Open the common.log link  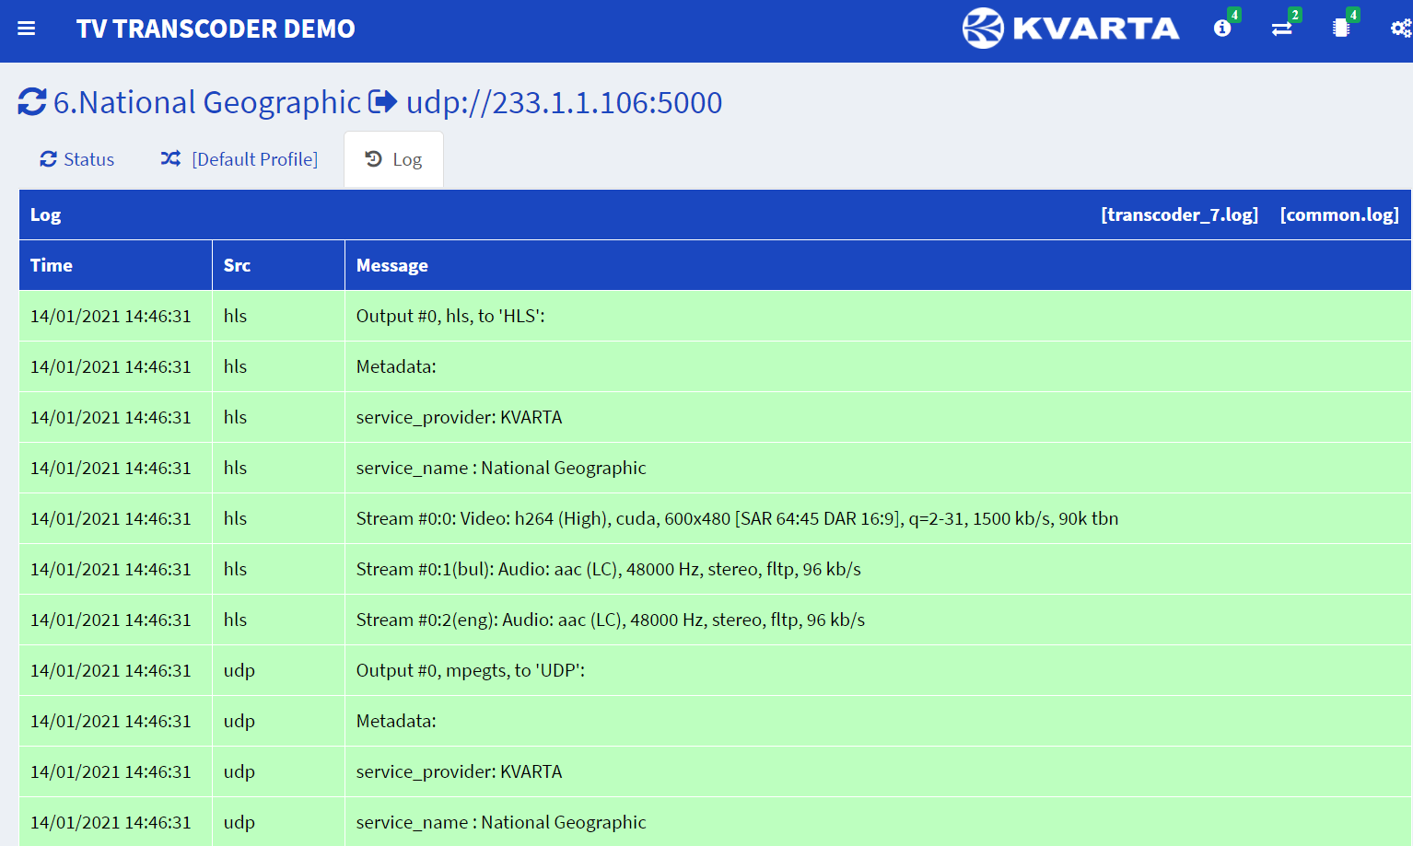(x=1339, y=214)
